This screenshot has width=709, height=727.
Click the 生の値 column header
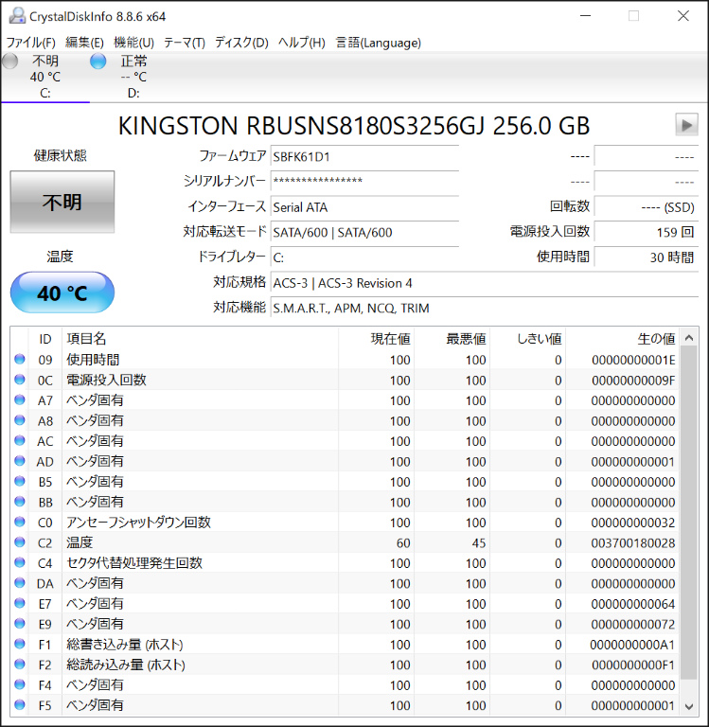click(655, 338)
